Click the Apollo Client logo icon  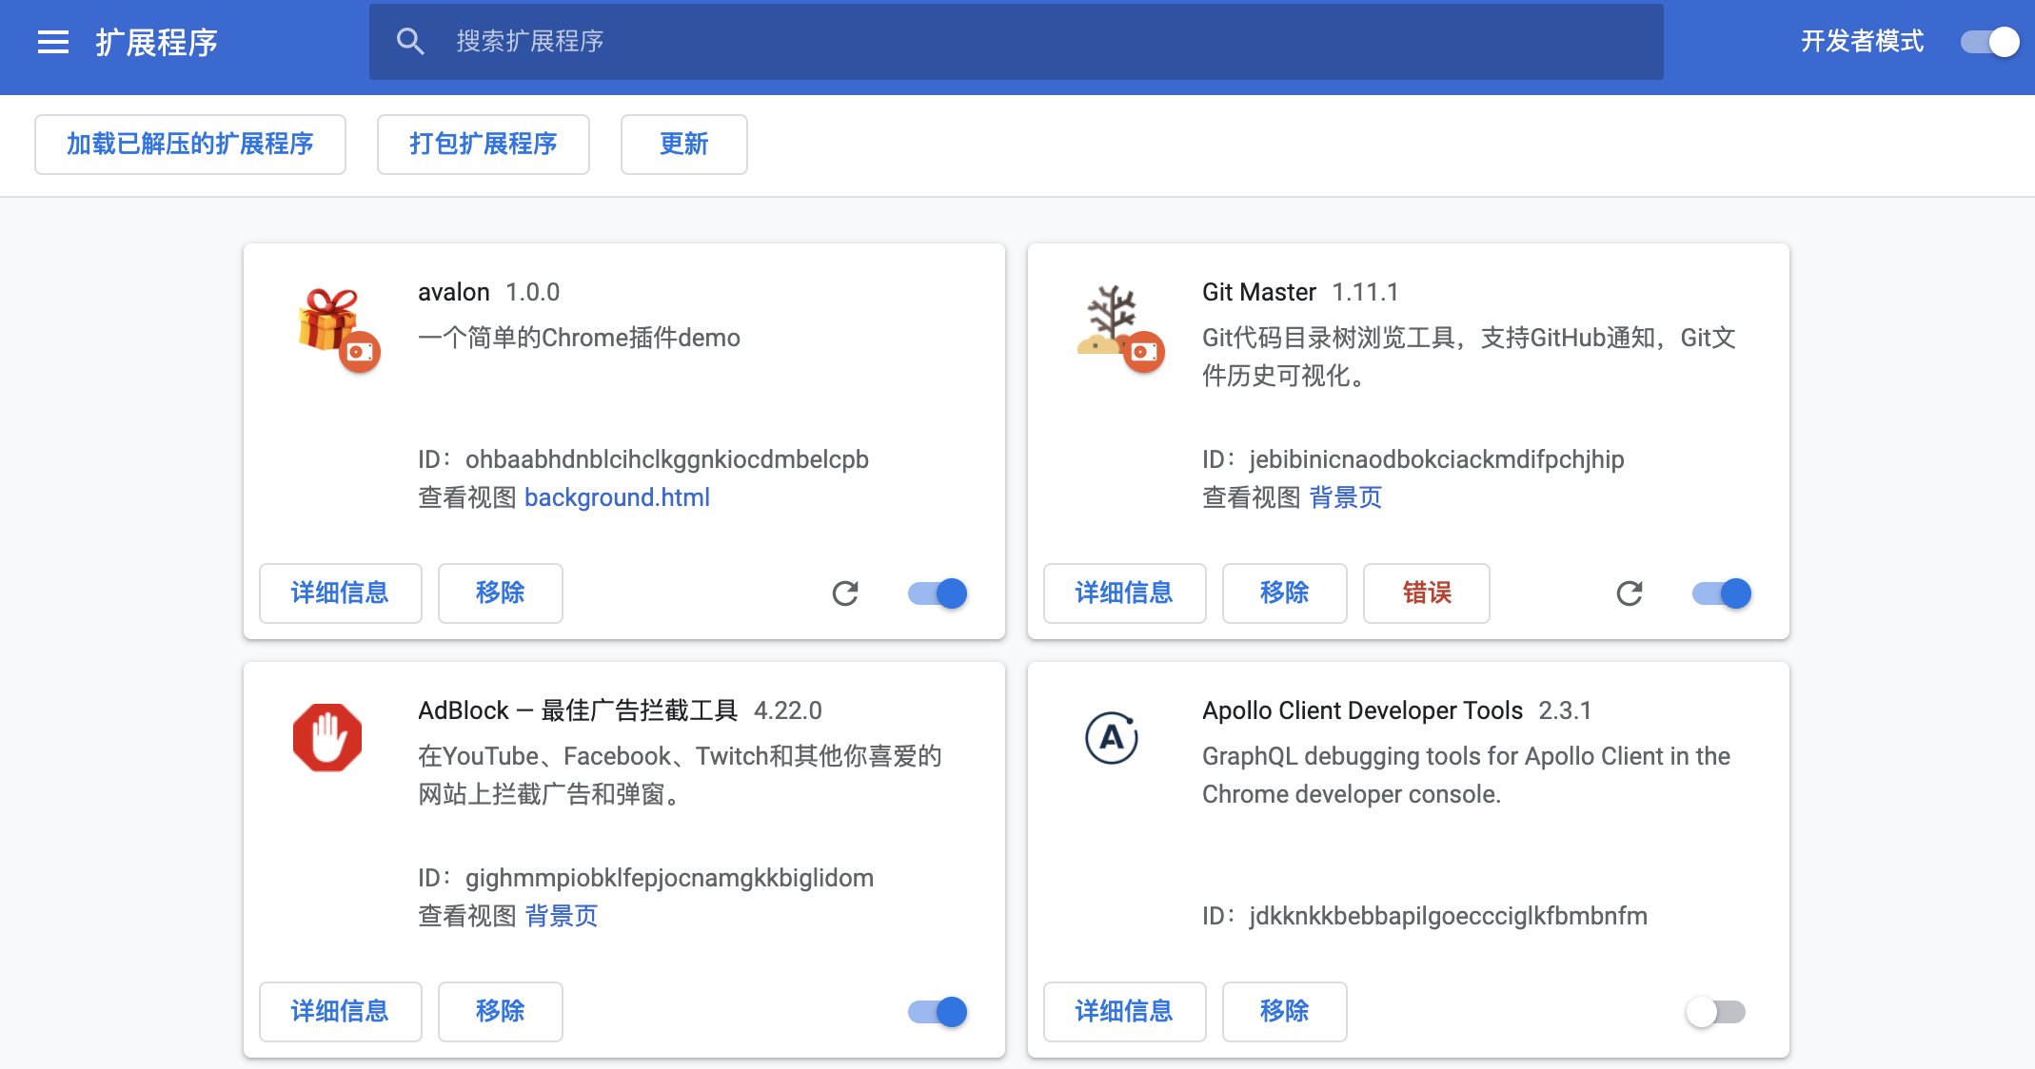(x=1112, y=737)
